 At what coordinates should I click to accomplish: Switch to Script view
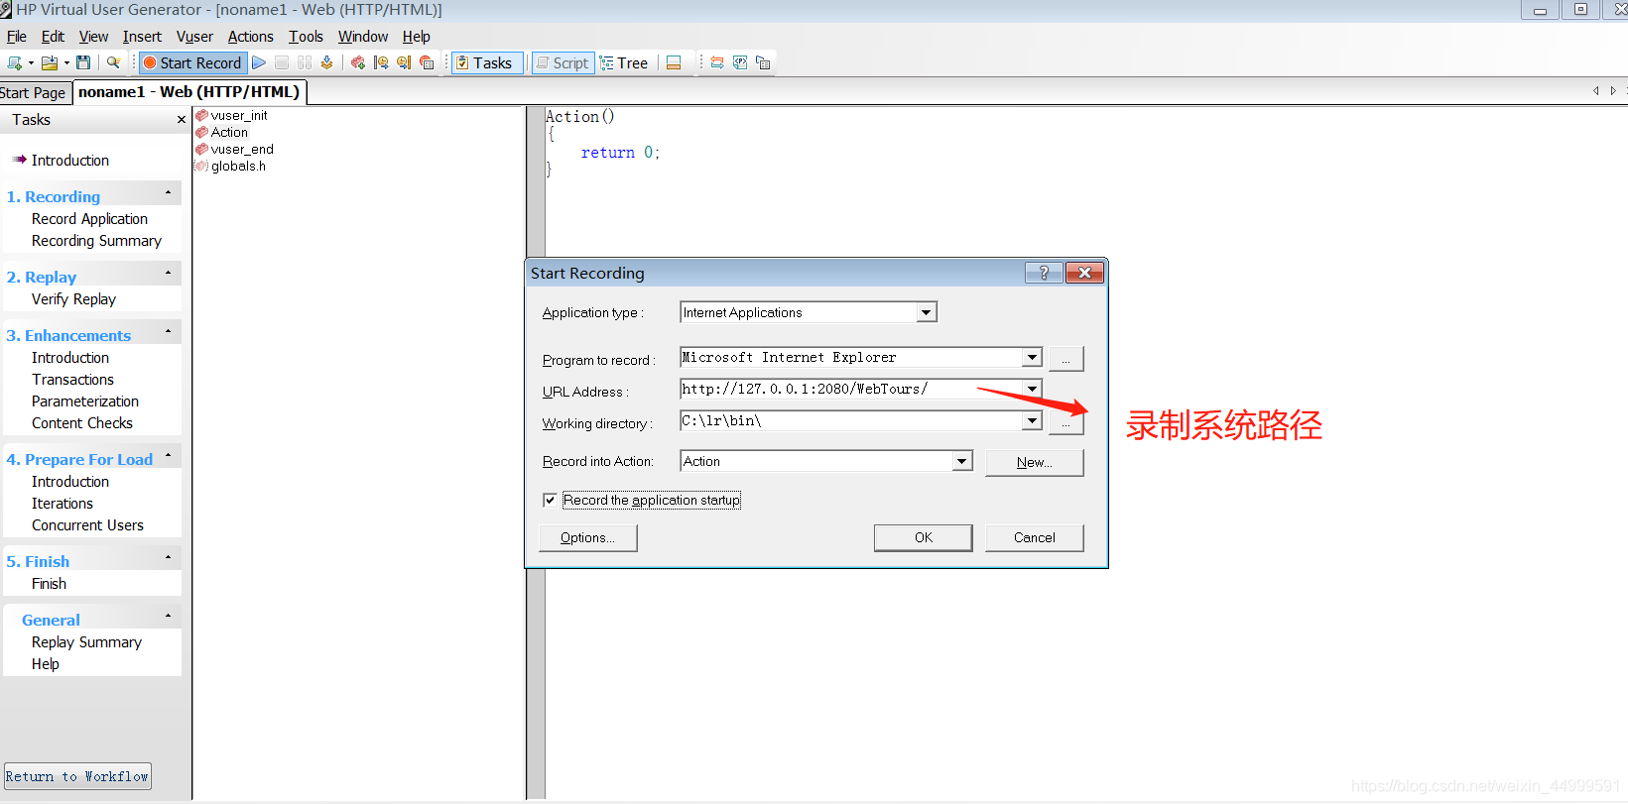[x=563, y=62]
